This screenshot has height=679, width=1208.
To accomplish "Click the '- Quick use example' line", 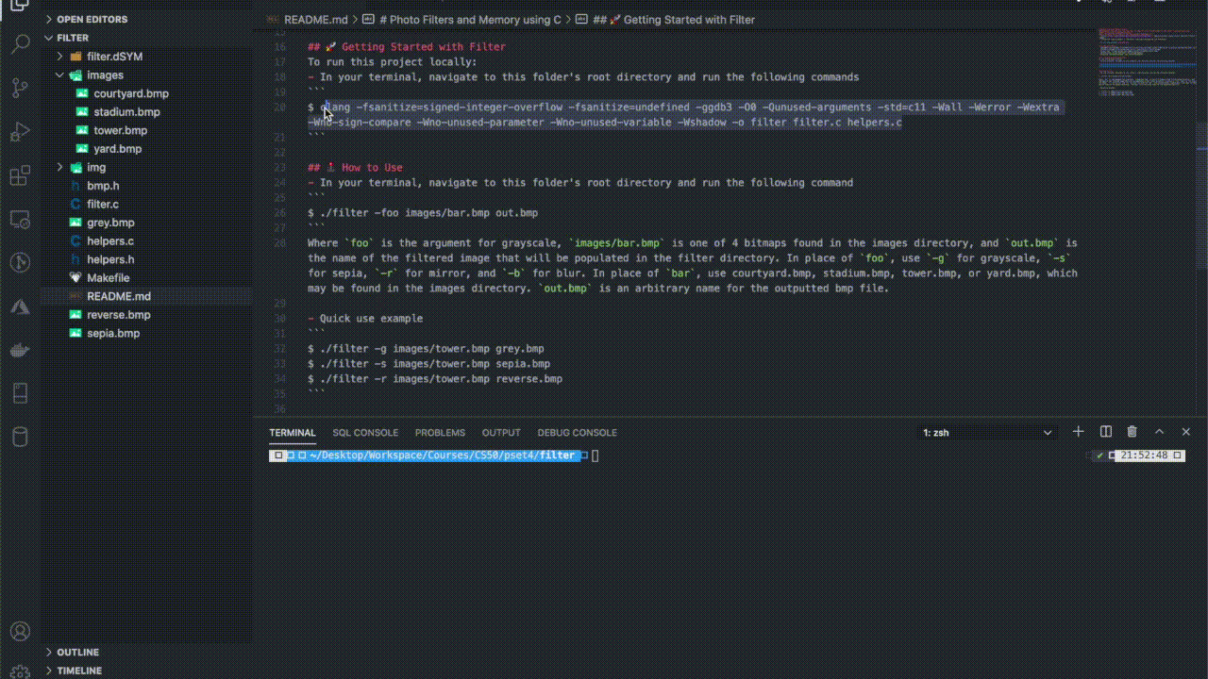I will pos(365,319).
